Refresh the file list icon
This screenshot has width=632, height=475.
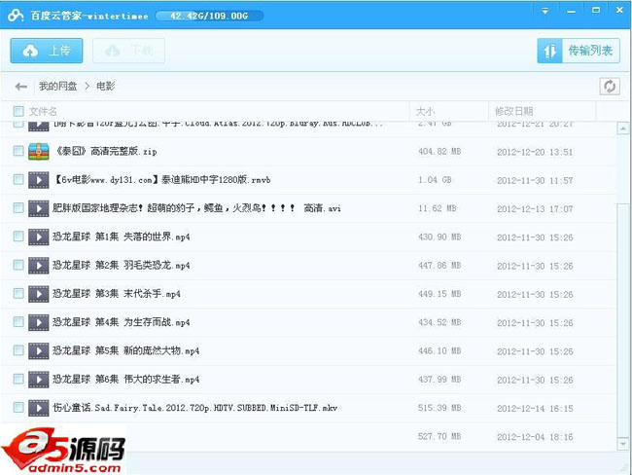click(x=610, y=87)
